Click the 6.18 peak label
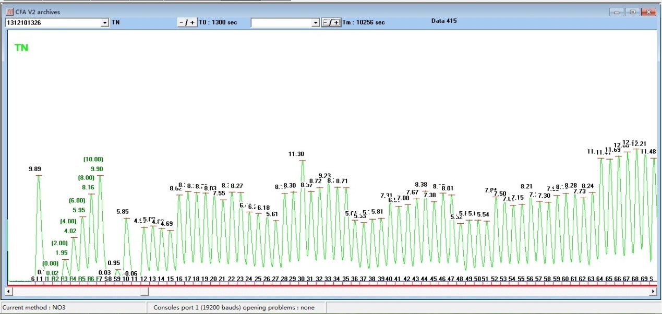Screen dimensions: 662x314 (x=263, y=208)
